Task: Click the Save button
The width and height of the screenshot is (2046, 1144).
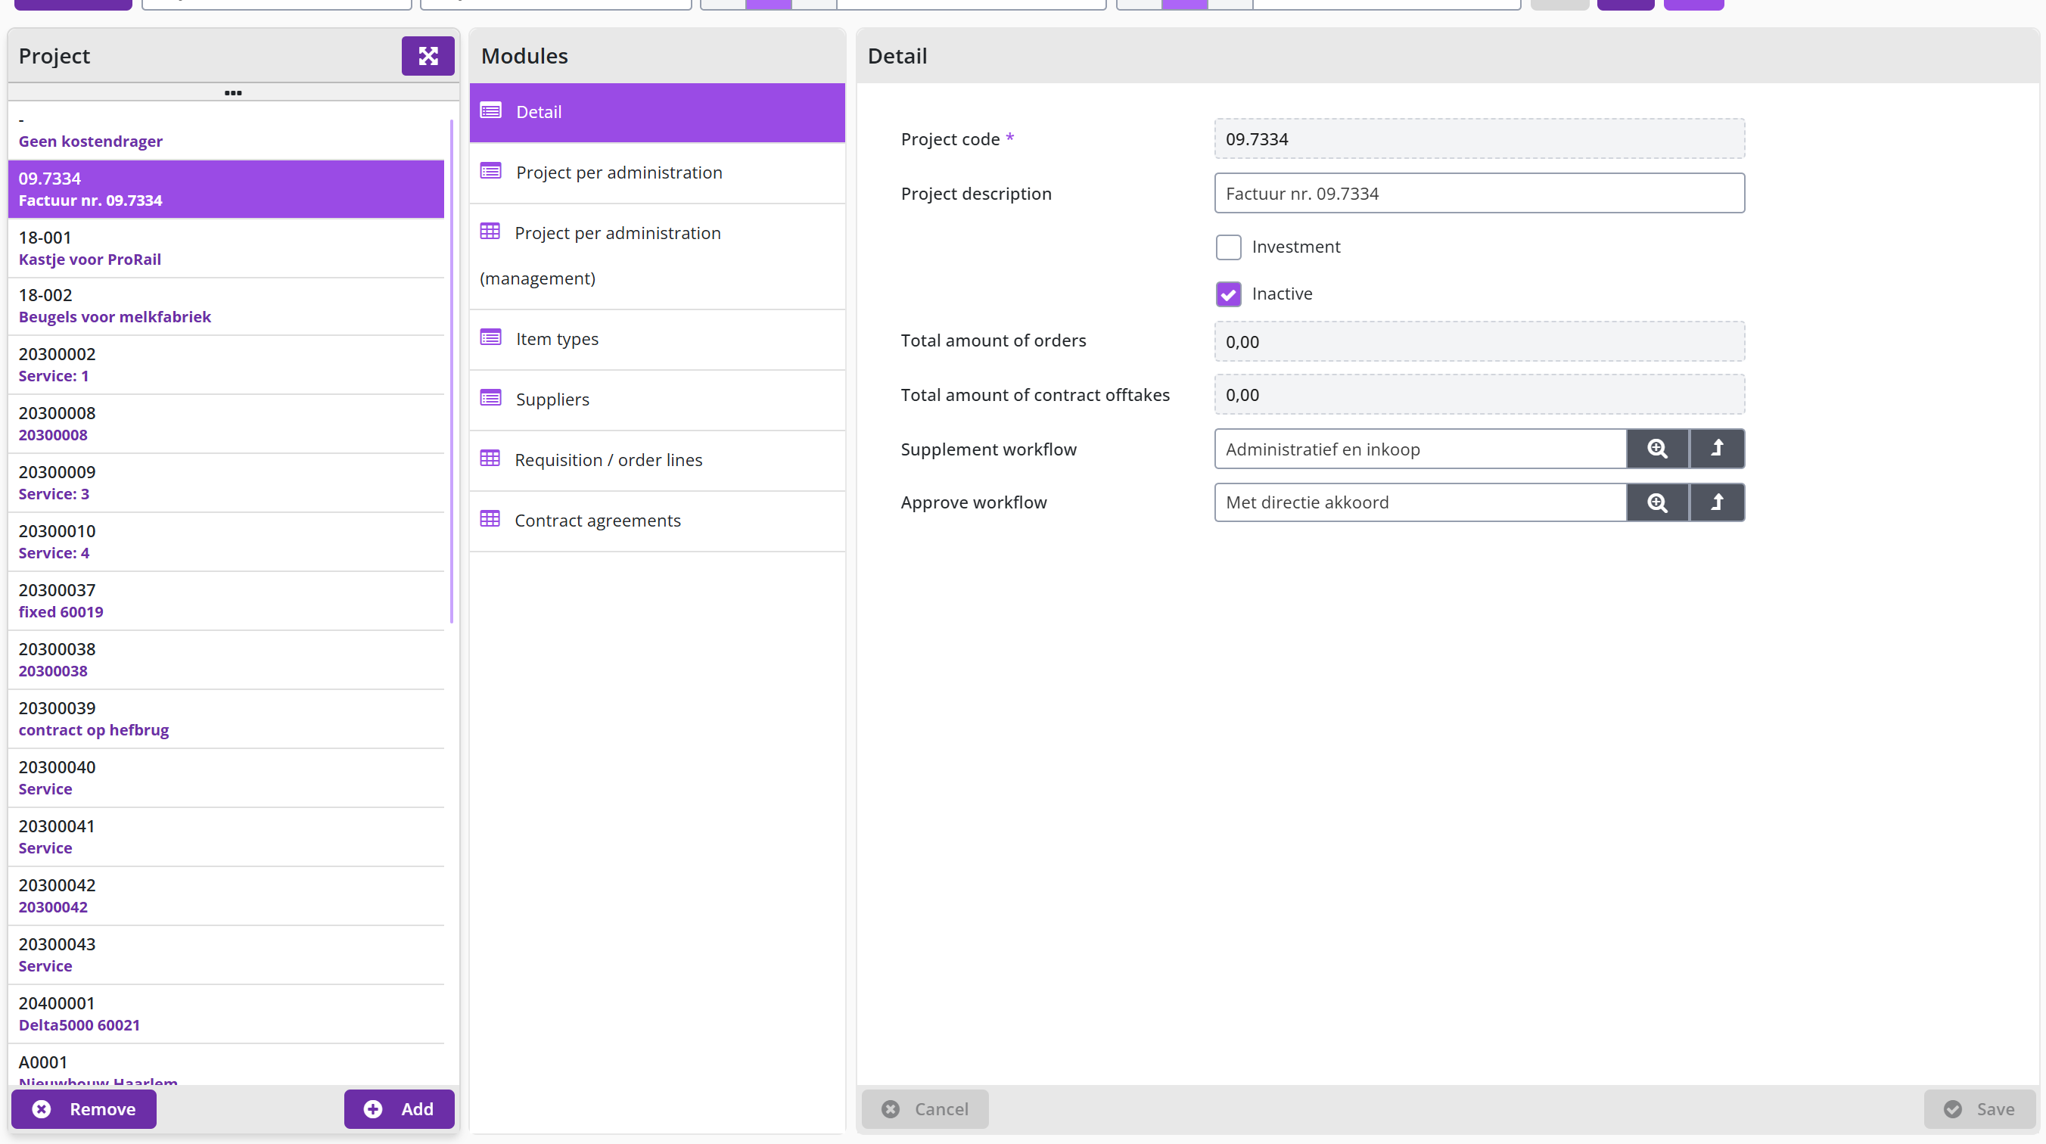Action: coord(1979,1109)
